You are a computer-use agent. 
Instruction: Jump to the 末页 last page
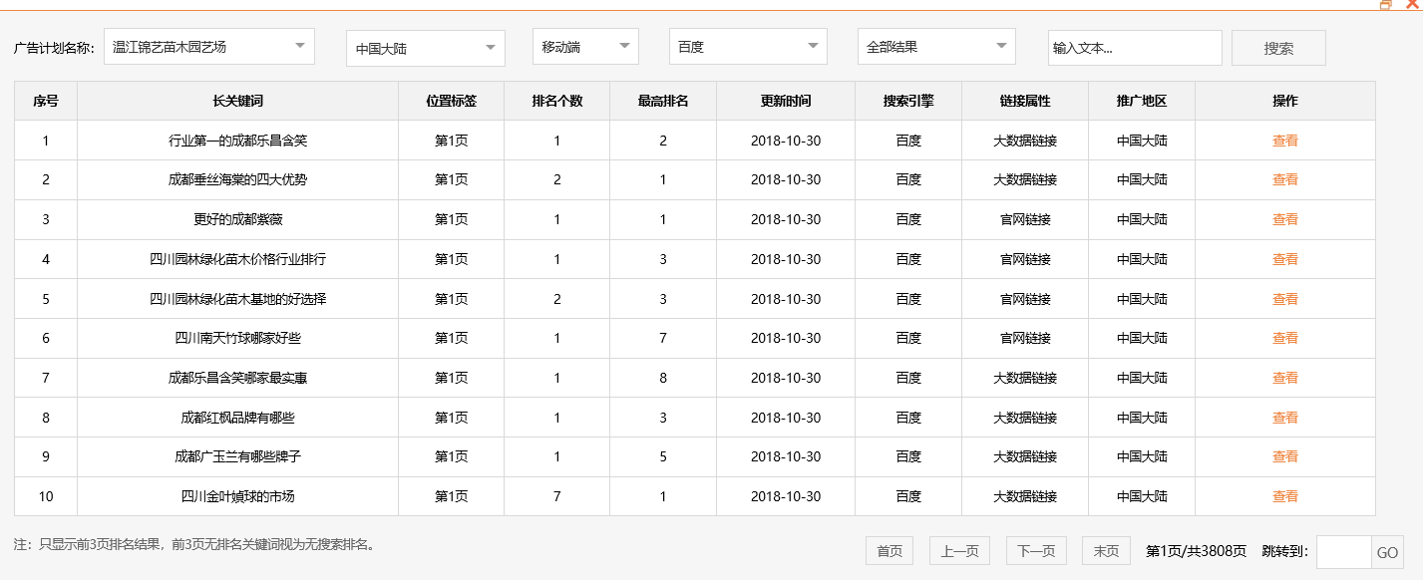click(1107, 549)
